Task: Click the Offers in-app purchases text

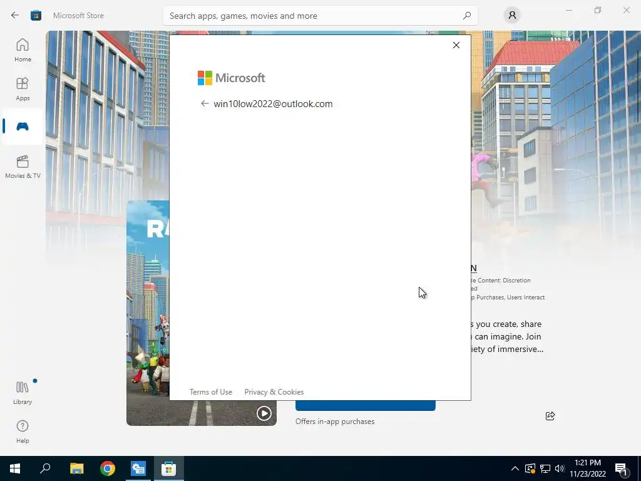Action: 335,422
